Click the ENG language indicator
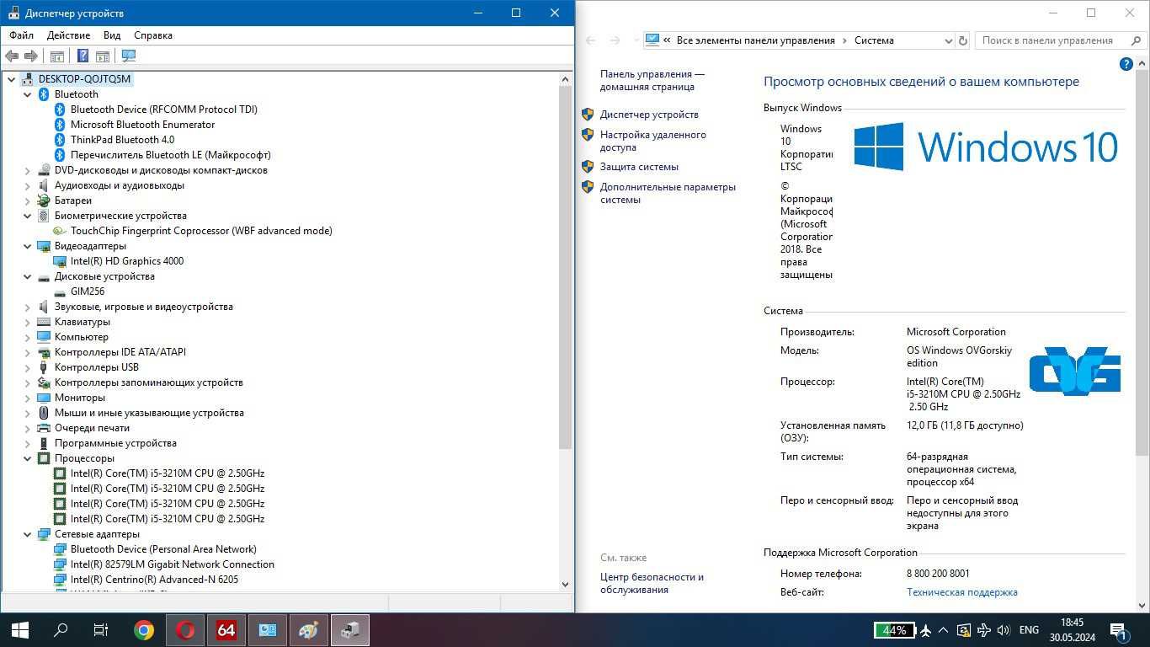This screenshot has width=1150, height=647. click(1029, 630)
